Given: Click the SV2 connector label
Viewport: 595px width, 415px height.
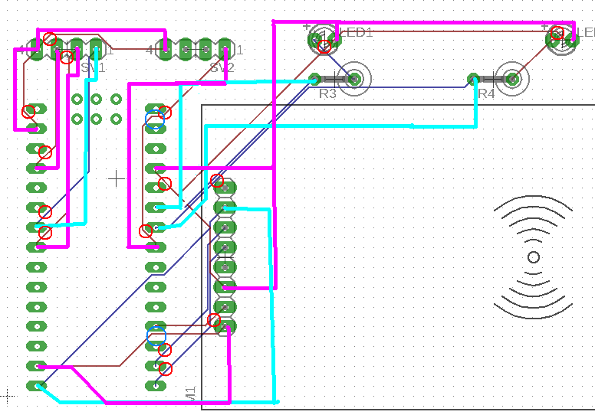Looking at the screenshot, I should pyautogui.click(x=221, y=68).
